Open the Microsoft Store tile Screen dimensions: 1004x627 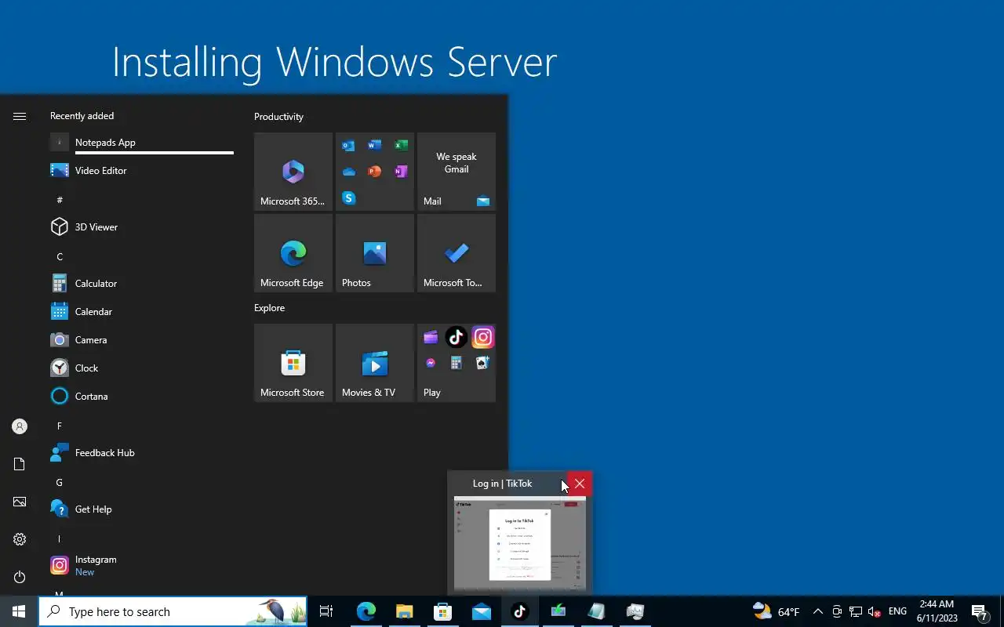point(293,363)
